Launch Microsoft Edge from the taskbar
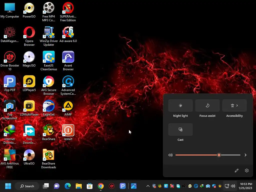256x192 pixels. pos(67,186)
